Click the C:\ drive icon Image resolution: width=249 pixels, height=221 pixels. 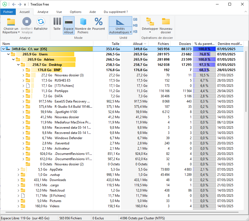click(x=8, y=49)
